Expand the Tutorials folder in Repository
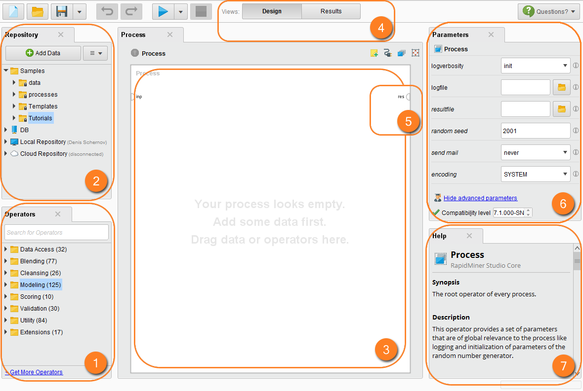The width and height of the screenshot is (583, 391). click(x=14, y=118)
